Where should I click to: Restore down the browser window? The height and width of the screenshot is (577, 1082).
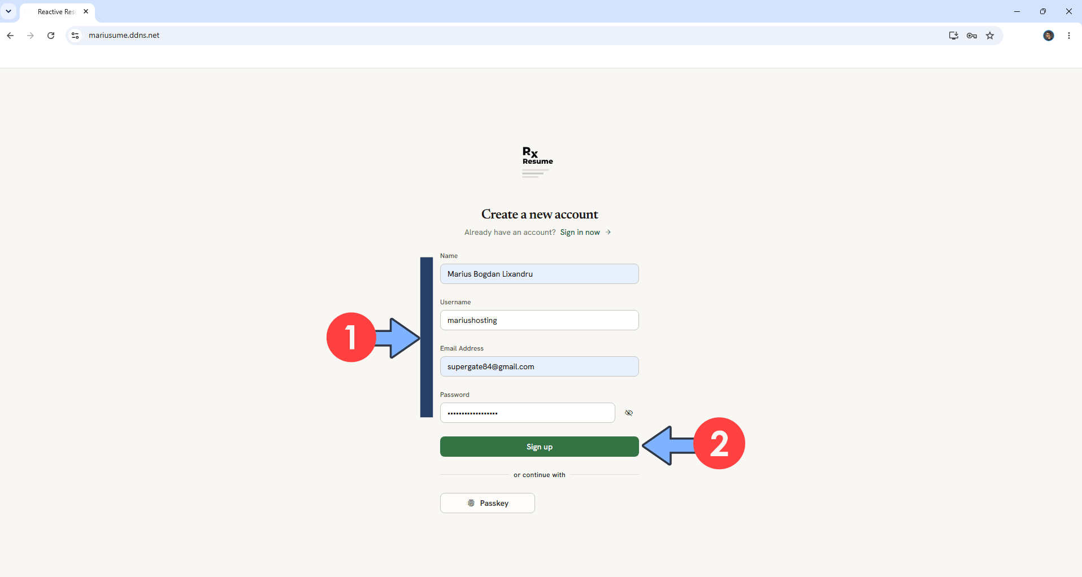point(1043,11)
